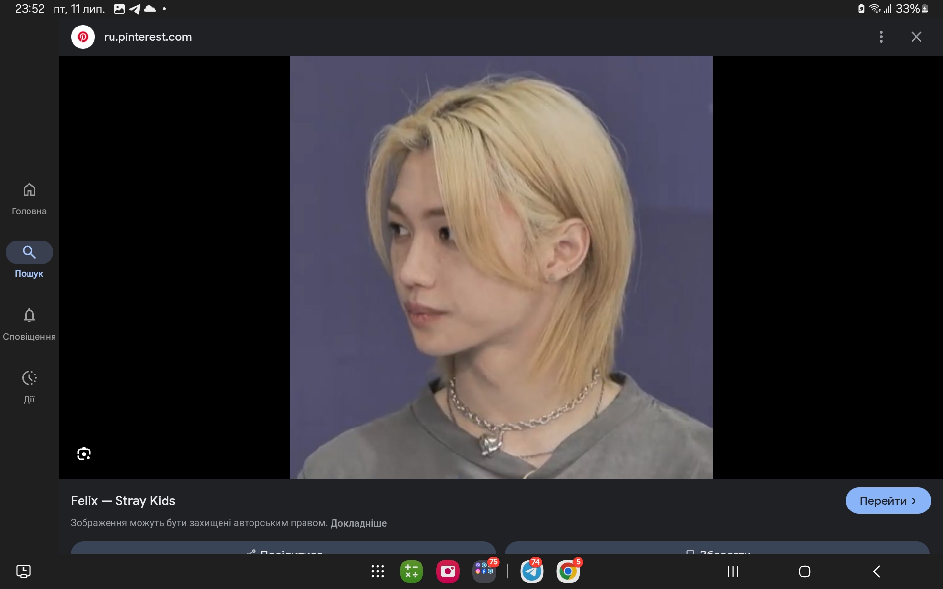Click the ru.pinterest.com source title

148,37
